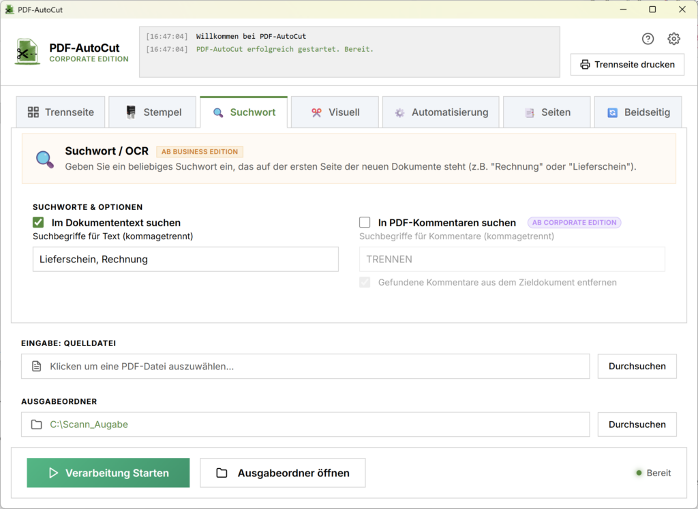This screenshot has width=698, height=509.
Task: Click the C:\Scann_Augabe output folder field
Action: point(305,425)
